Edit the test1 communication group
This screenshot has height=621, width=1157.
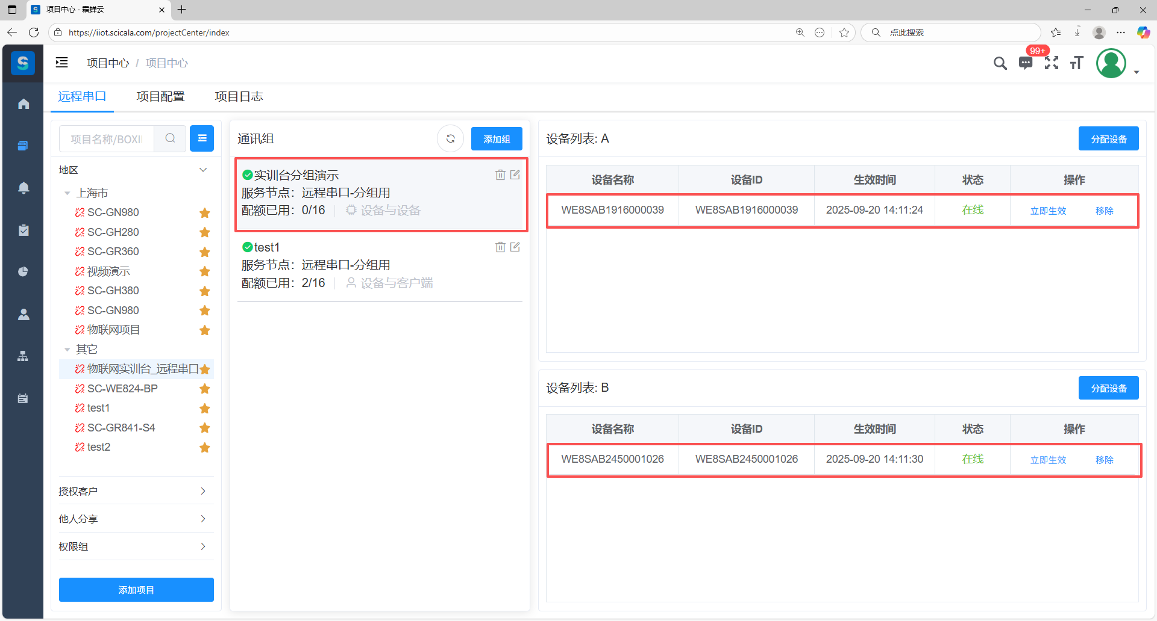point(515,247)
